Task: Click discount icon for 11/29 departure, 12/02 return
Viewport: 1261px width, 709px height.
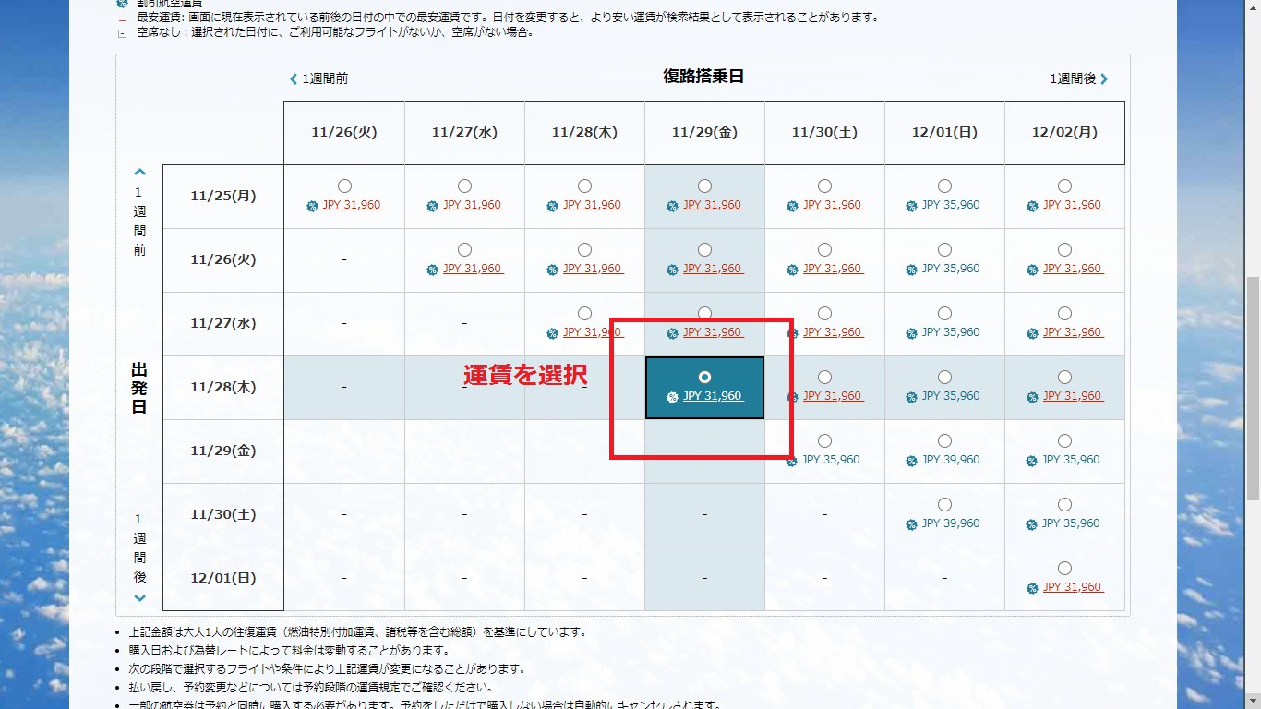Action: pos(1033,462)
